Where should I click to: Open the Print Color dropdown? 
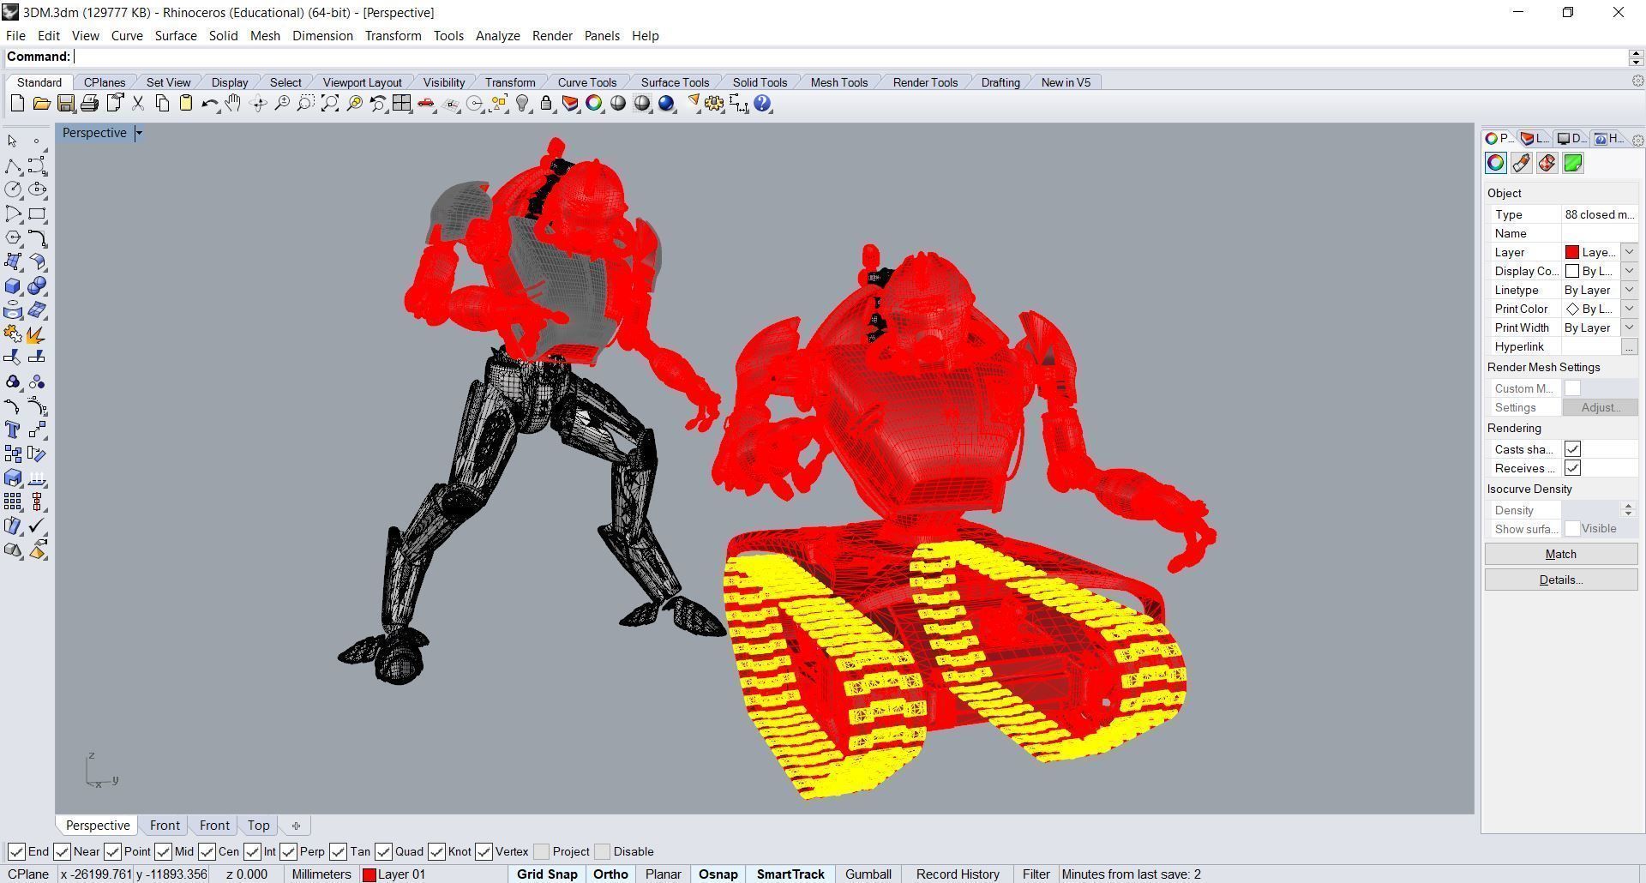(x=1629, y=309)
